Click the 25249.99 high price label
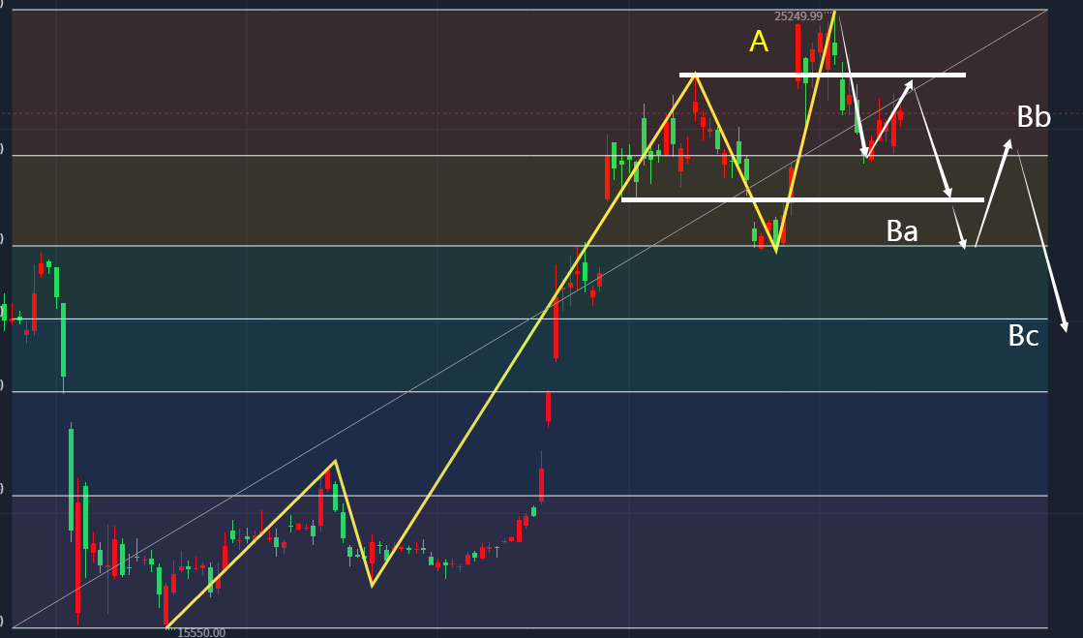 click(x=798, y=15)
